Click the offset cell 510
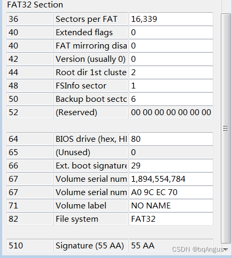 (30, 246)
